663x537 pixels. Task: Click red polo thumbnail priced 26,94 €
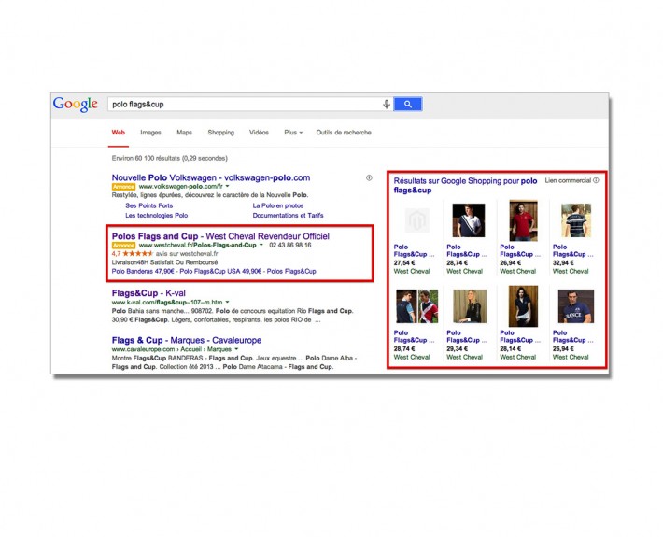(523, 219)
